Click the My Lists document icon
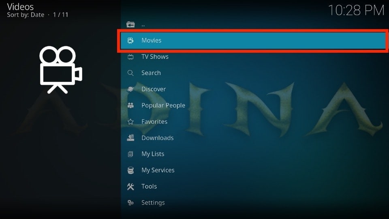 point(130,154)
